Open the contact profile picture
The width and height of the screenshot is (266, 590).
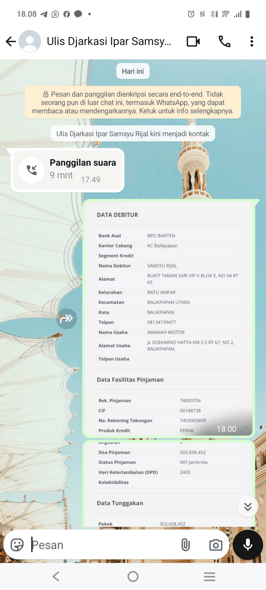[30, 42]
